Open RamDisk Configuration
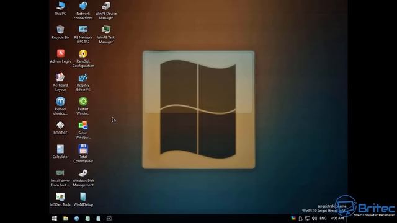This screenshot has height=223, width=397. [x=83, y=58]
